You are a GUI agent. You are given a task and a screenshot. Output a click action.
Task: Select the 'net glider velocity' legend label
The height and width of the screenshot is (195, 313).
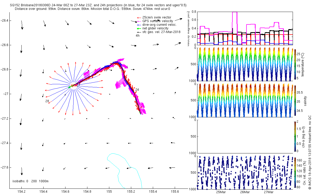155,28
